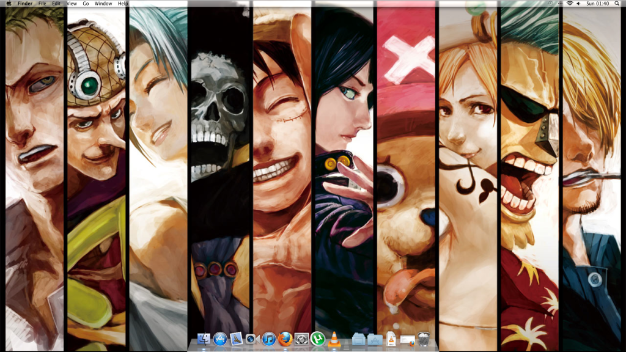Viewport: 626px width, 352px height.
Task: Open the Mail eagle-stamp icon in Dock
Action: tap(237, 339)
